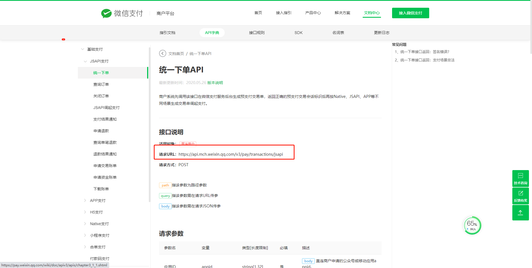The image size is (532, 268).
Task: Go to 文档首页 breadcrumb link
Action: click(176, 54)
